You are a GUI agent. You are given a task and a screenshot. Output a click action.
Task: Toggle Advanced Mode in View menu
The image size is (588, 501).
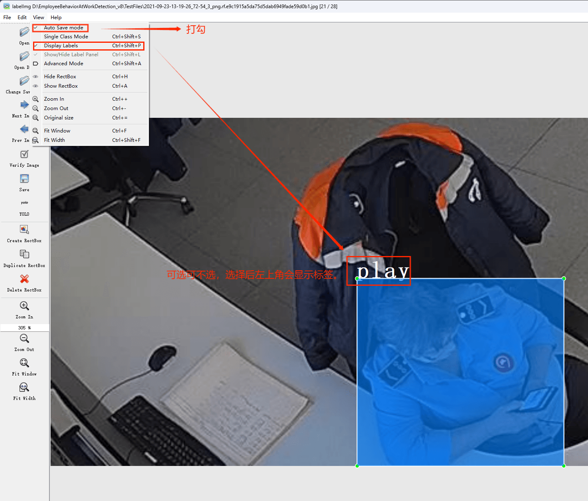click(90, 64)
